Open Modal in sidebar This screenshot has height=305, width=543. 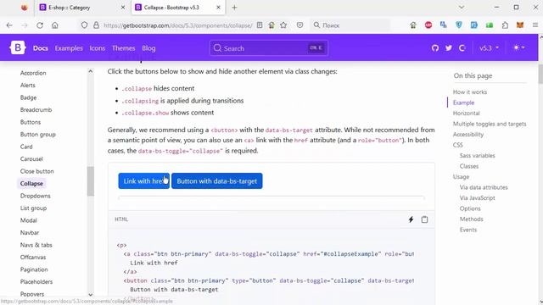[x=28, y=220]
